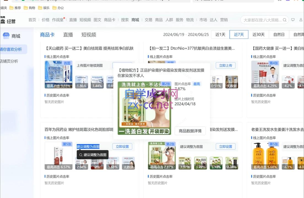Open 商城 in top navigation
This screenshot has width=304, height=198.
pos(135,20)
